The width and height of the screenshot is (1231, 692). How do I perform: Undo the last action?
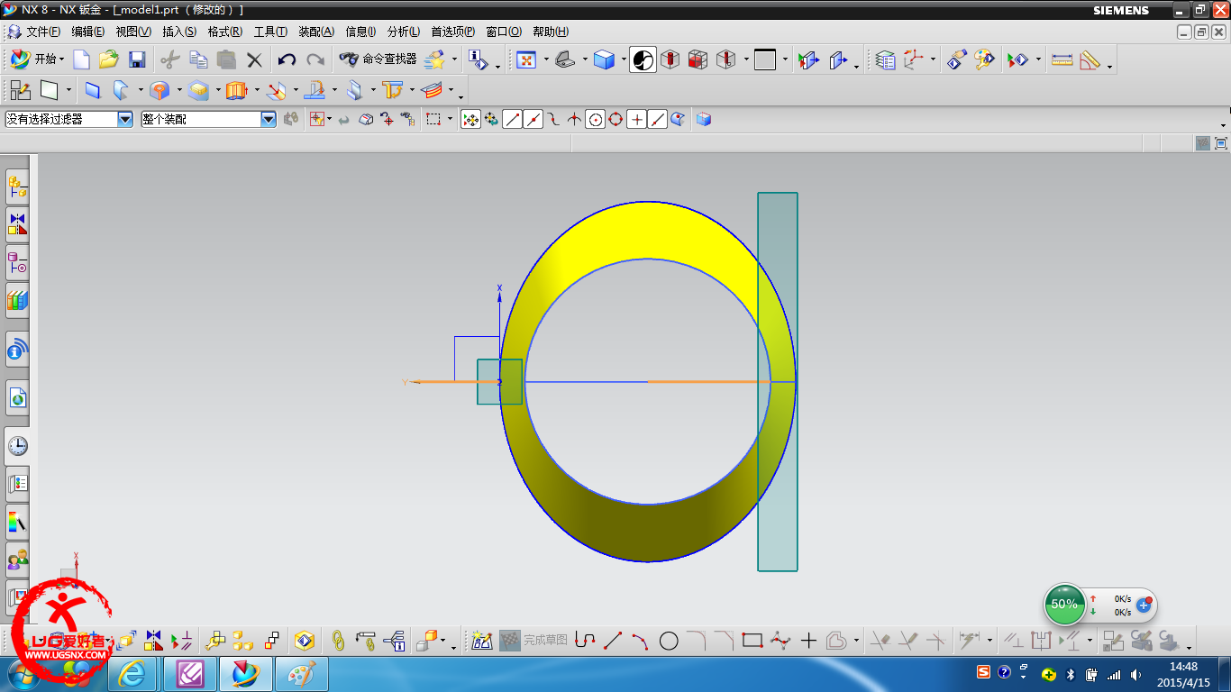click(287, 60)
